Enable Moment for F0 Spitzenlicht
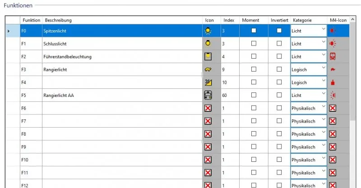 click(x=254, y=30)
